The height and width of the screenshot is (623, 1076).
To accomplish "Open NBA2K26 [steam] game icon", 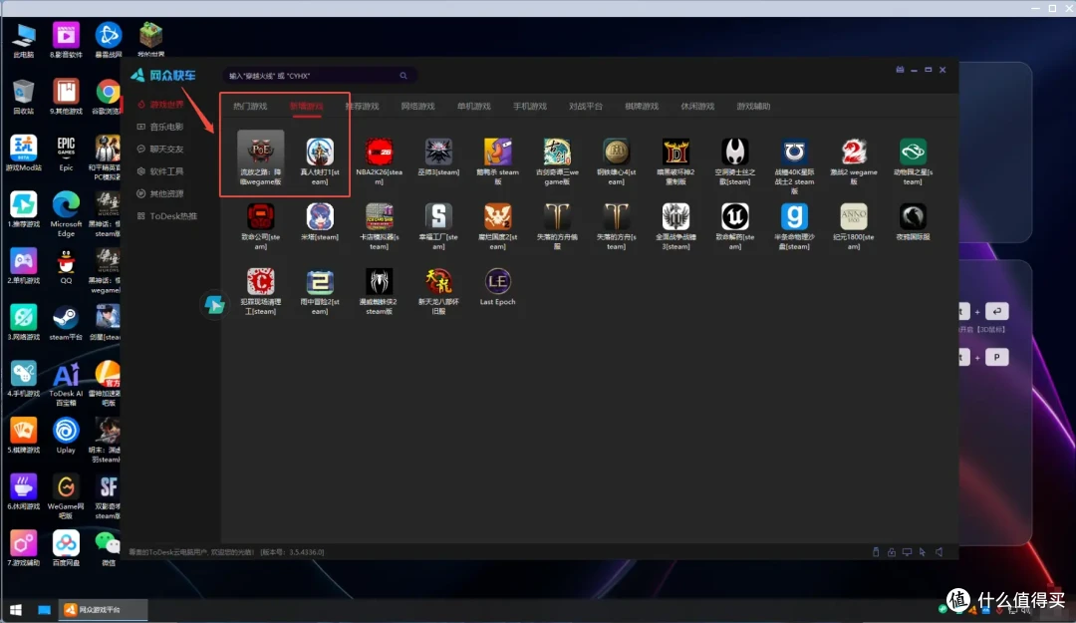I will [379, 152].
